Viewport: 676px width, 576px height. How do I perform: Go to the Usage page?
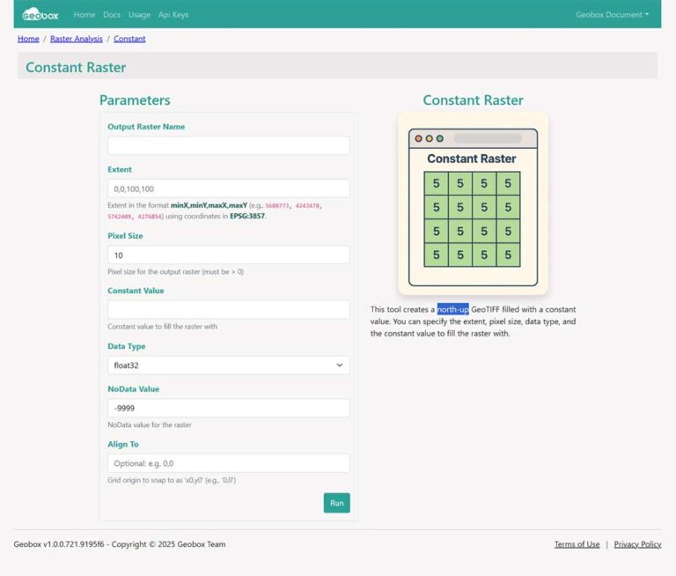[139, 15]
